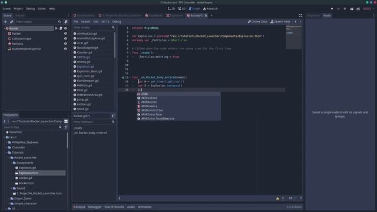377x212 pixels.
Task: Open Search Help
Action: coord(280,22)
